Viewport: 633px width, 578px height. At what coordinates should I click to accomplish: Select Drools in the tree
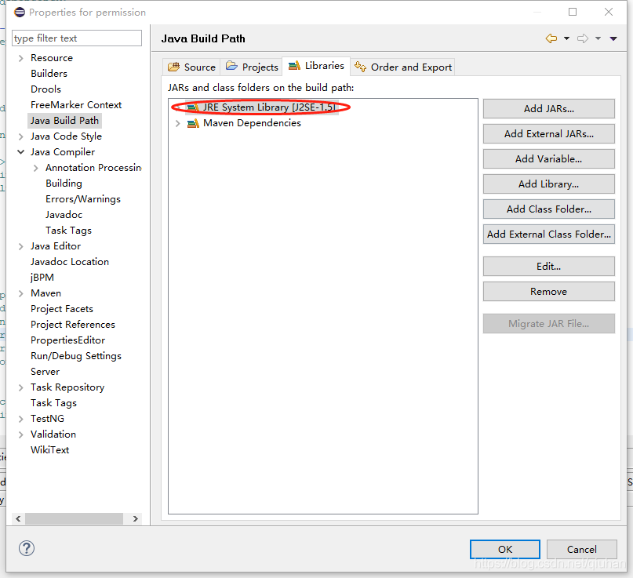45,89
